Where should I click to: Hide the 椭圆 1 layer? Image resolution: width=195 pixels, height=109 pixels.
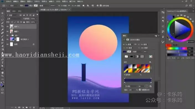[7, 31]
